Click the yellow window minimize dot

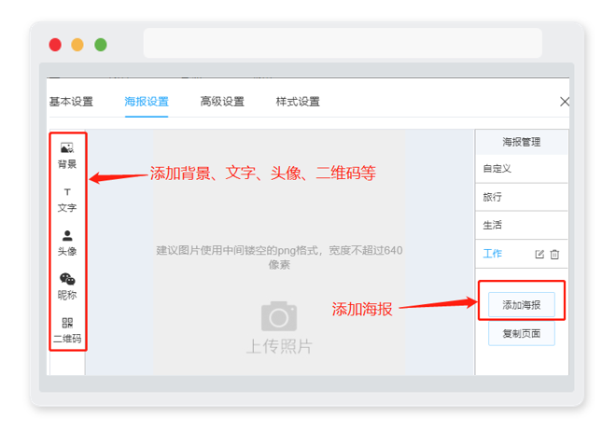click(x=77, y=45)
